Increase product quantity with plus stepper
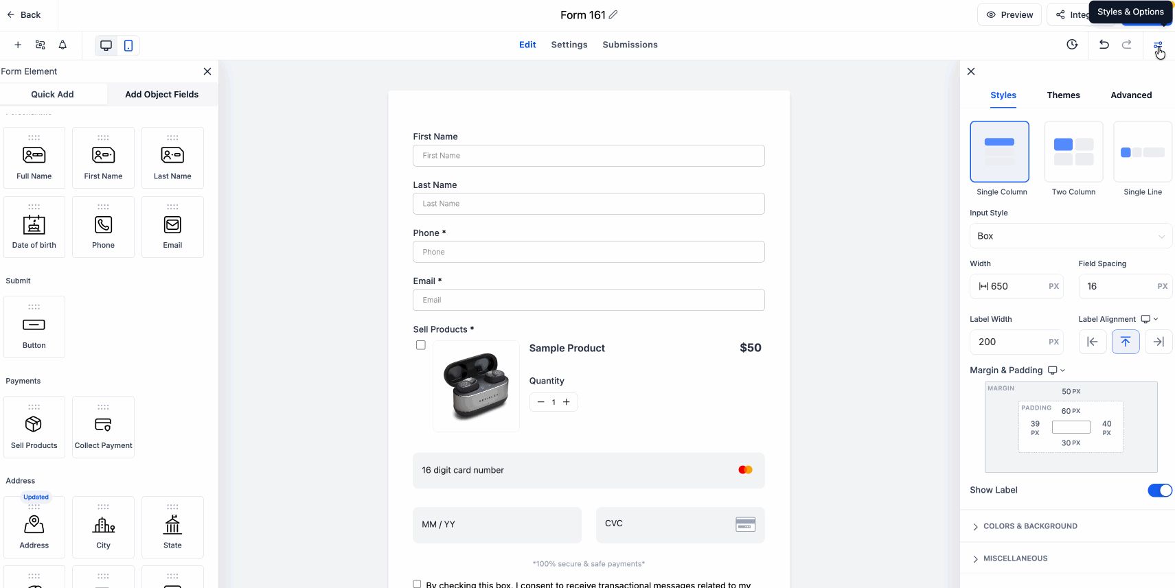1175x588 pixels. pyautogui.click(x=567, y=402)
